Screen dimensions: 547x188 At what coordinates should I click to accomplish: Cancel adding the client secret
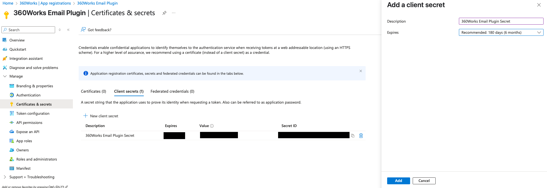coord(424,181)
